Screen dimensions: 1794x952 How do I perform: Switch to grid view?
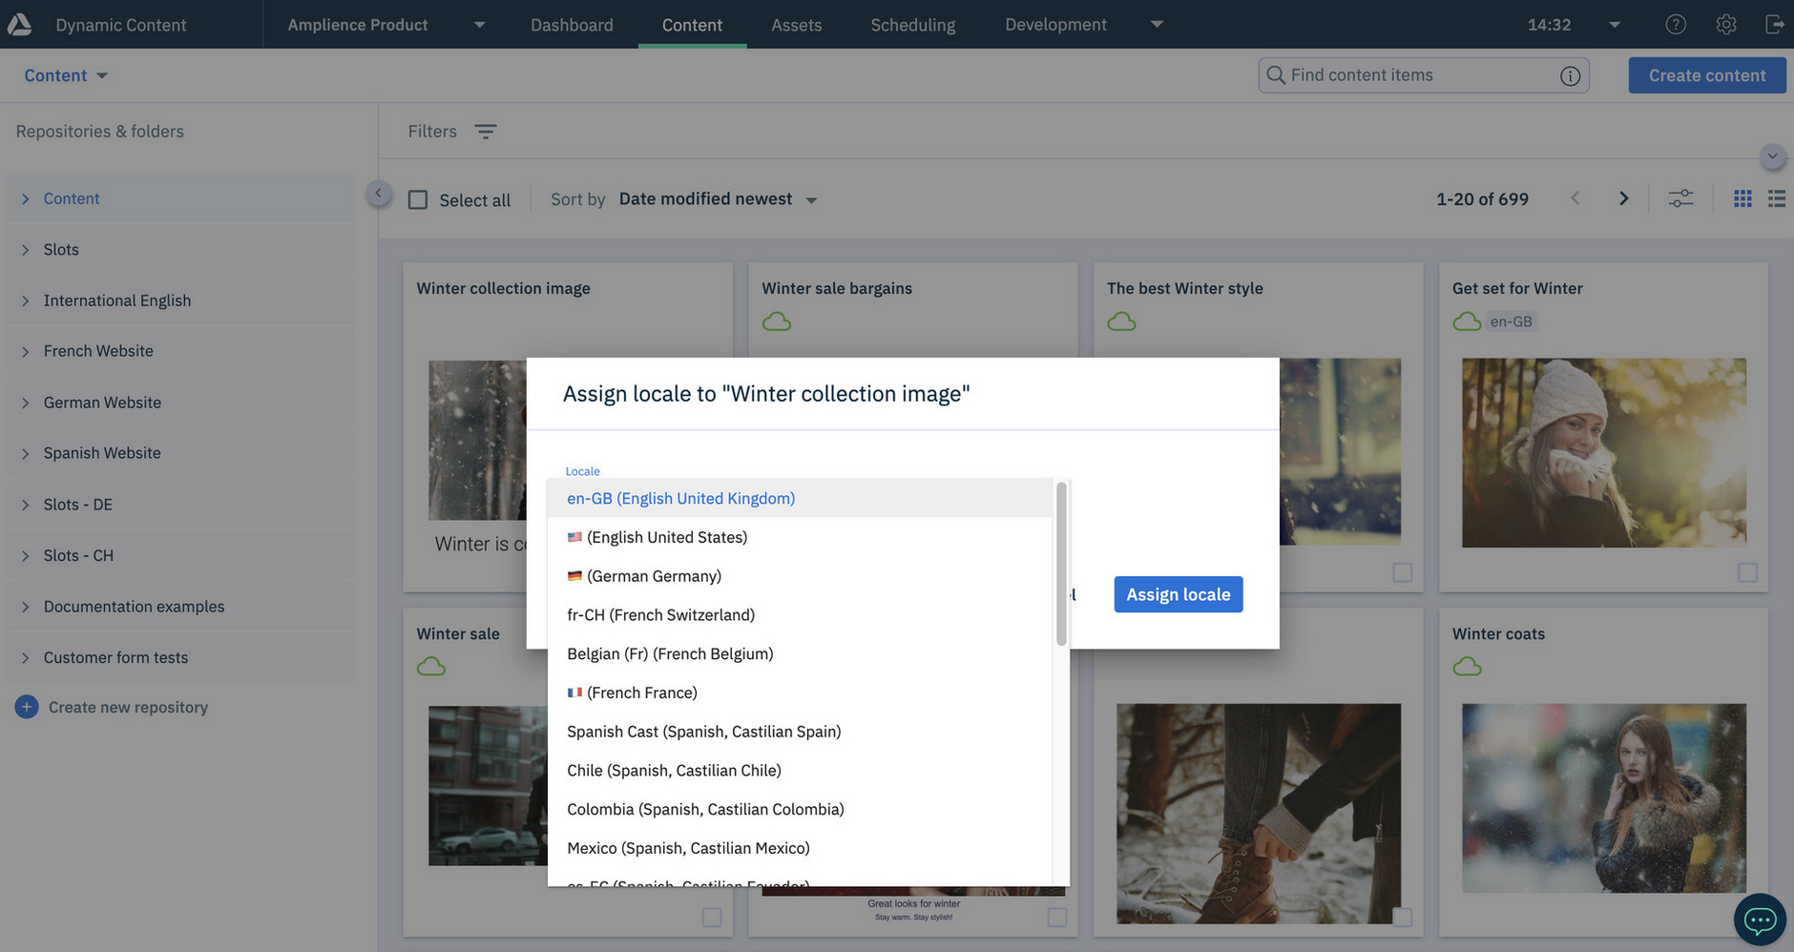coord(1742,198)
